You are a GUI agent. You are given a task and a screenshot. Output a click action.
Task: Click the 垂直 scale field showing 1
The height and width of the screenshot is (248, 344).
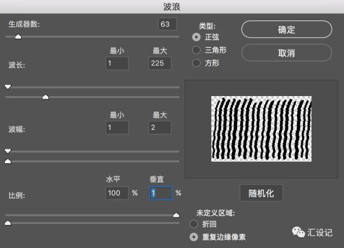[x=160, y=193]
